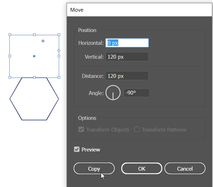The width and height of the screenshot is (213, 187).
Task: Confirm the move with OK
Action: (142, 169)
